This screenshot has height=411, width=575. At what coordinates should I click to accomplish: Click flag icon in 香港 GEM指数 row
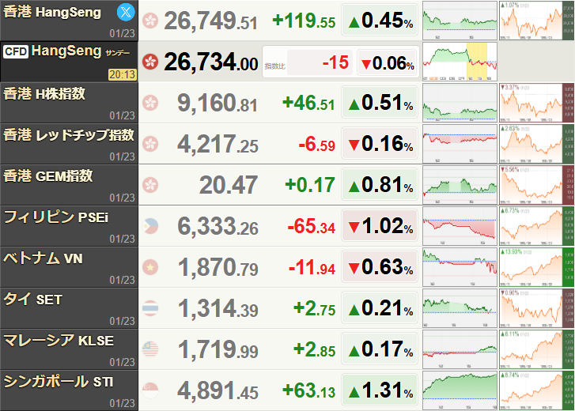click(x=150, y=185)
